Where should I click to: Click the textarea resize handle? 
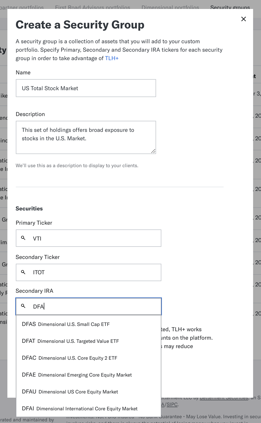[x=153, y=151]
